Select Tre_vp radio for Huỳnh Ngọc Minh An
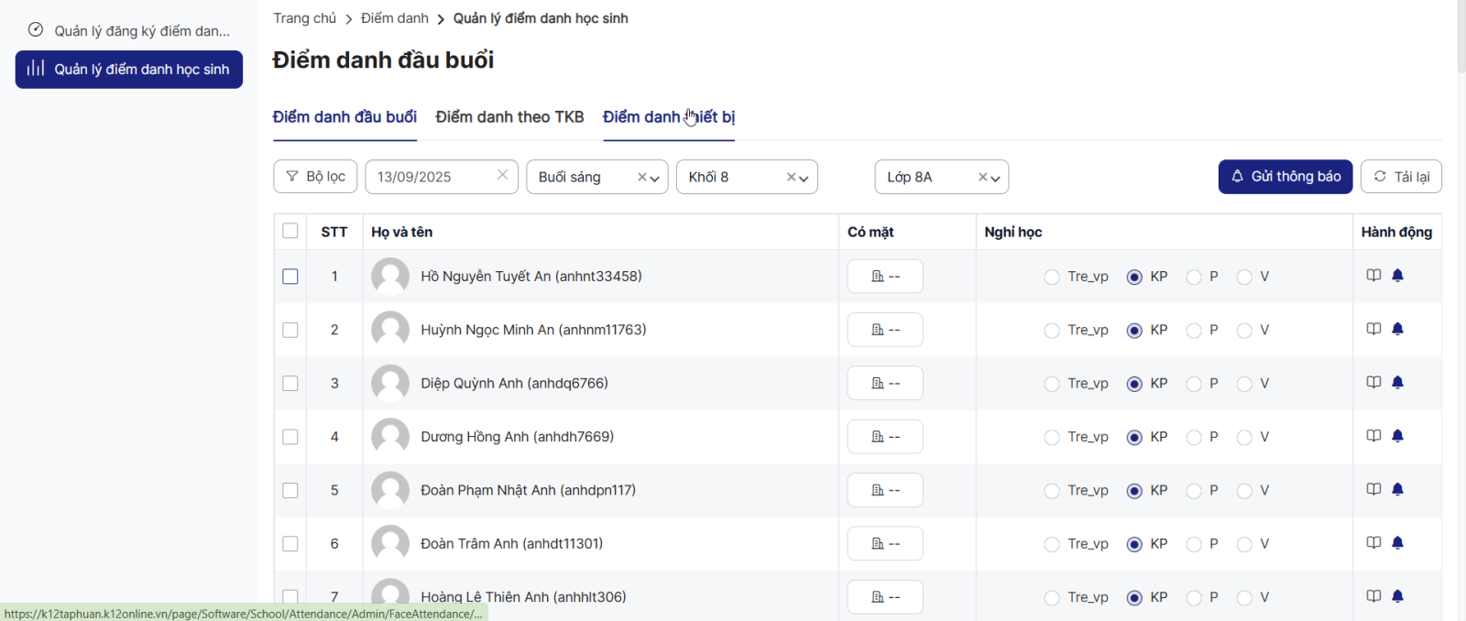1466x621 pixels. [x=1052, y=331]
